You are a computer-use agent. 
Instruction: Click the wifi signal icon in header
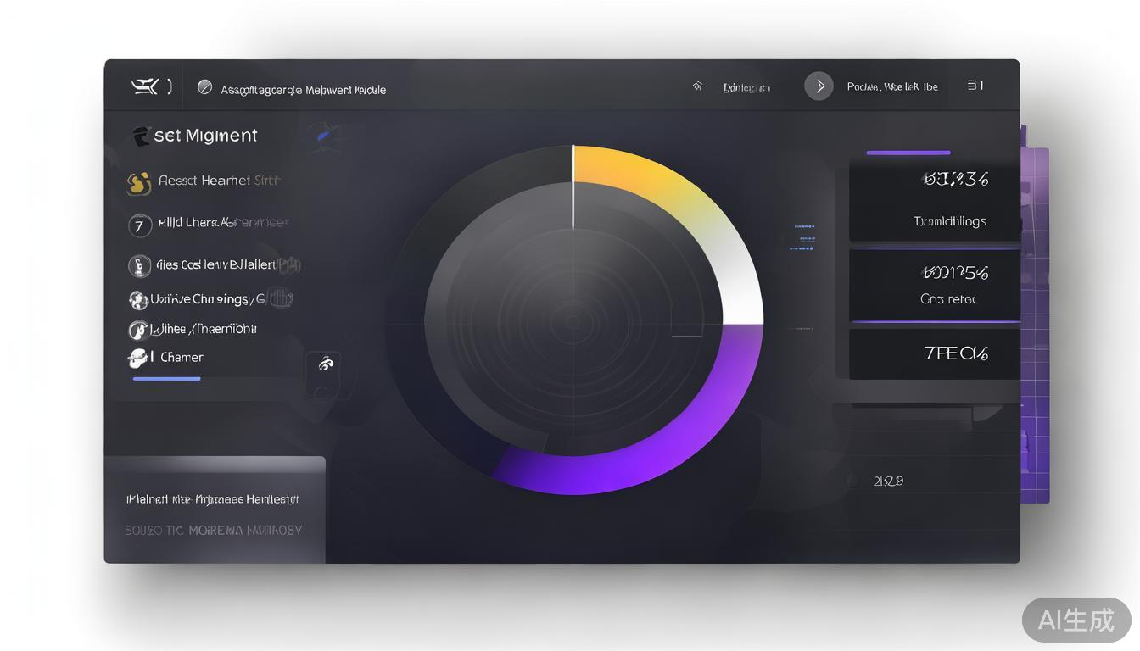point(697,86)
